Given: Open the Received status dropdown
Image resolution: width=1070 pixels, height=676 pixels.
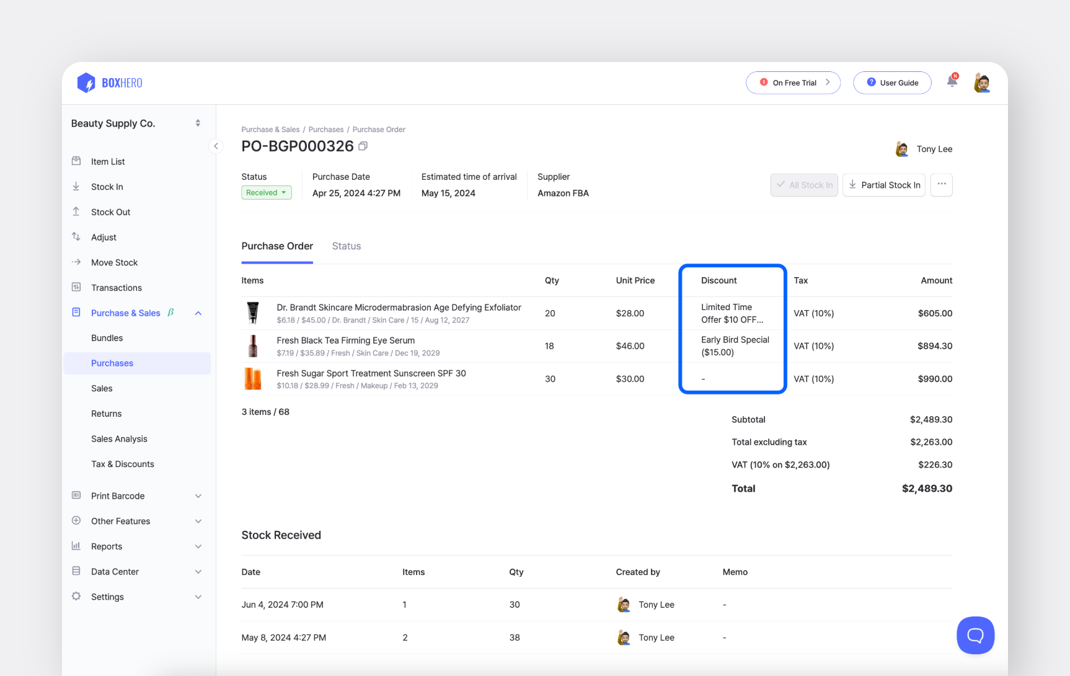Looking at the screenshot, I should 266,192.
